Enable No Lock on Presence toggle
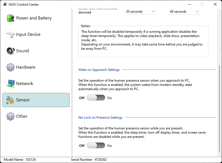Screen dimensions: 222x163 (96, 145)
